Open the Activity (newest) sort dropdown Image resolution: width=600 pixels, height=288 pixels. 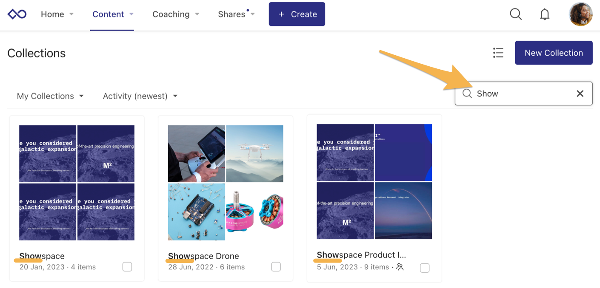140,96
